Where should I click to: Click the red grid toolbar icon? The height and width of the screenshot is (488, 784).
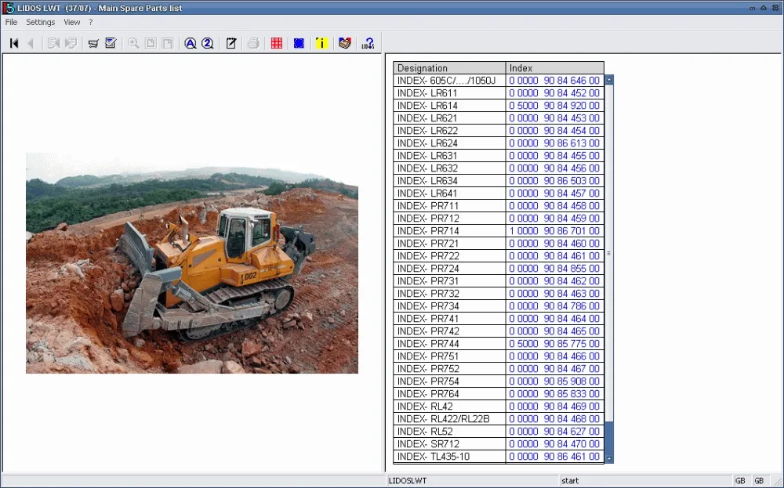[x=276, y=43]
